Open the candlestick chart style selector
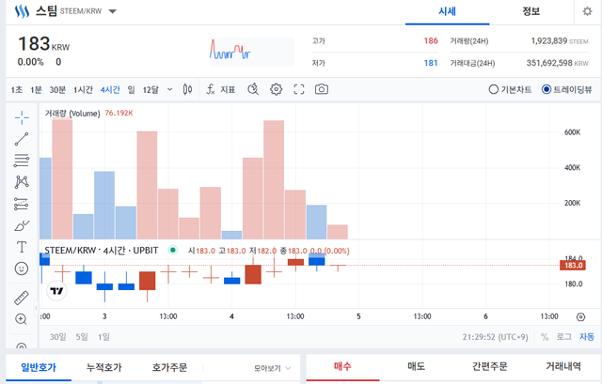The height and width of the screenshot is (384, 602). [x=187, y=89]
